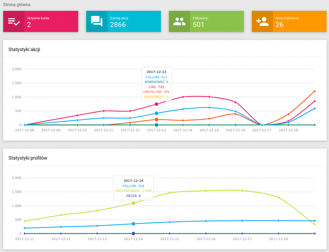Click the 26 Nowi followersi count
Viewport: 329px width, 252px height.
[279, 25]
